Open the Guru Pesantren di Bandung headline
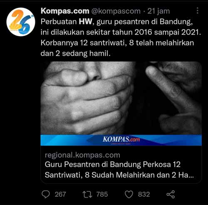The height and width of the screenshot is (205, 208). point(119,170)
